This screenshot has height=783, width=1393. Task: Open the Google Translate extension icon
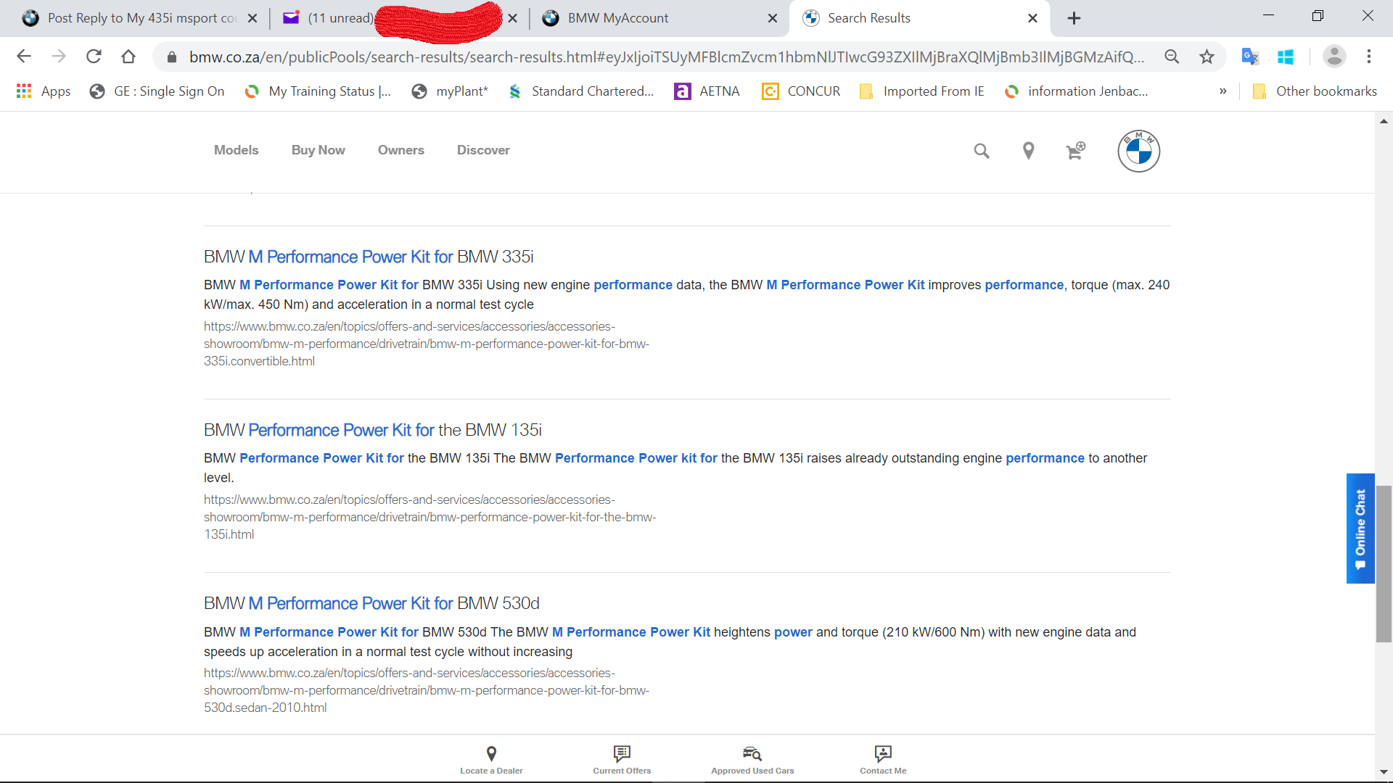click(1249, 57)
